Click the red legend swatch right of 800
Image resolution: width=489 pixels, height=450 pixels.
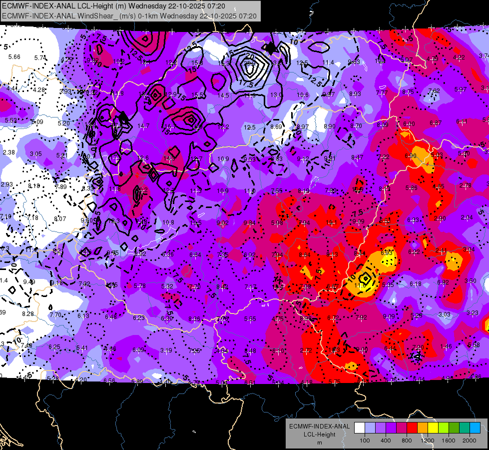point(412,428)
